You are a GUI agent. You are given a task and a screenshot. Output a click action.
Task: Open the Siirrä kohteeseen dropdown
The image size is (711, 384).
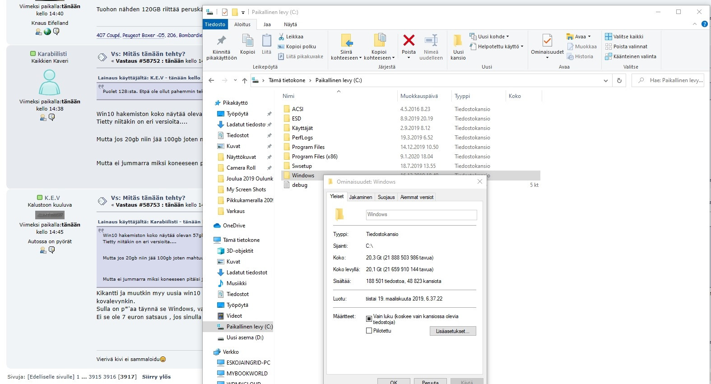pyautogui.click(x=346, y=58)
